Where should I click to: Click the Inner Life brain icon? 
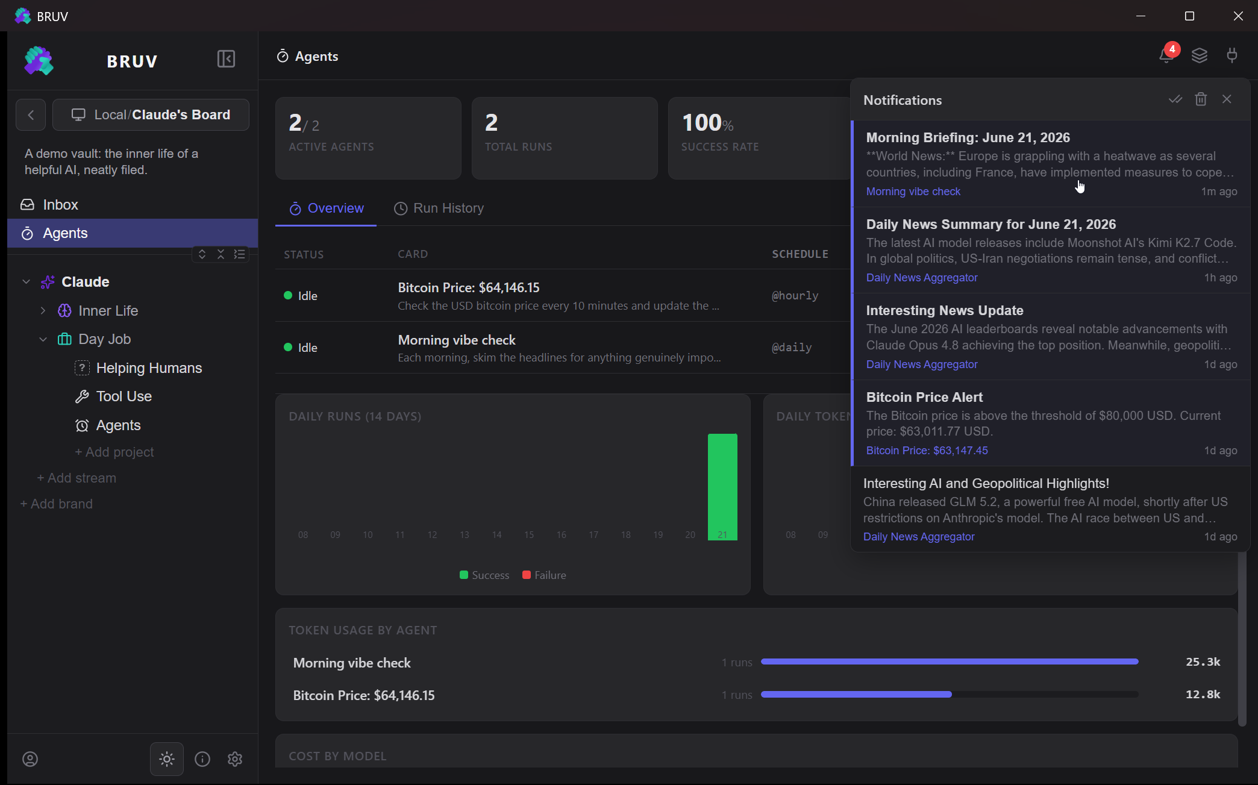coord(64,311)
